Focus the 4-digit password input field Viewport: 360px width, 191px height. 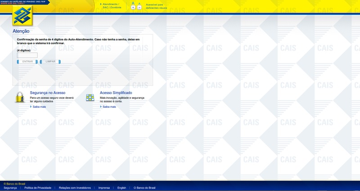(x=27, y=56)
